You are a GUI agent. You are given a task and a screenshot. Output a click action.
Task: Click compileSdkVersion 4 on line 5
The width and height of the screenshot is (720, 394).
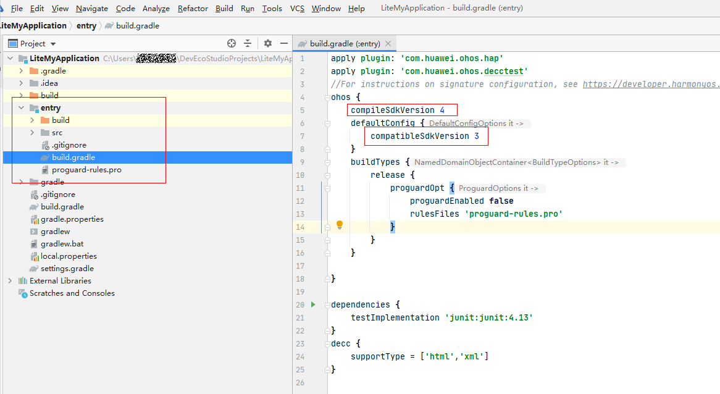(x=398, y=110)
